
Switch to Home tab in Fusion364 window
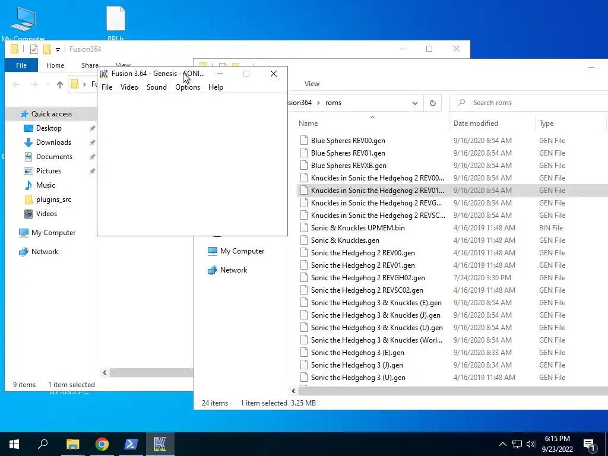click(55, 65)
